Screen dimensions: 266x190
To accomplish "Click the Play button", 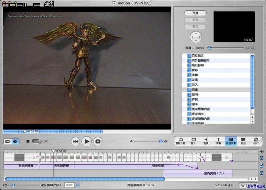I will pos(87,141).
